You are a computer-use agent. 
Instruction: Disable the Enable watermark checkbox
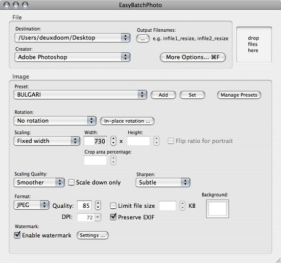point(17,235)
